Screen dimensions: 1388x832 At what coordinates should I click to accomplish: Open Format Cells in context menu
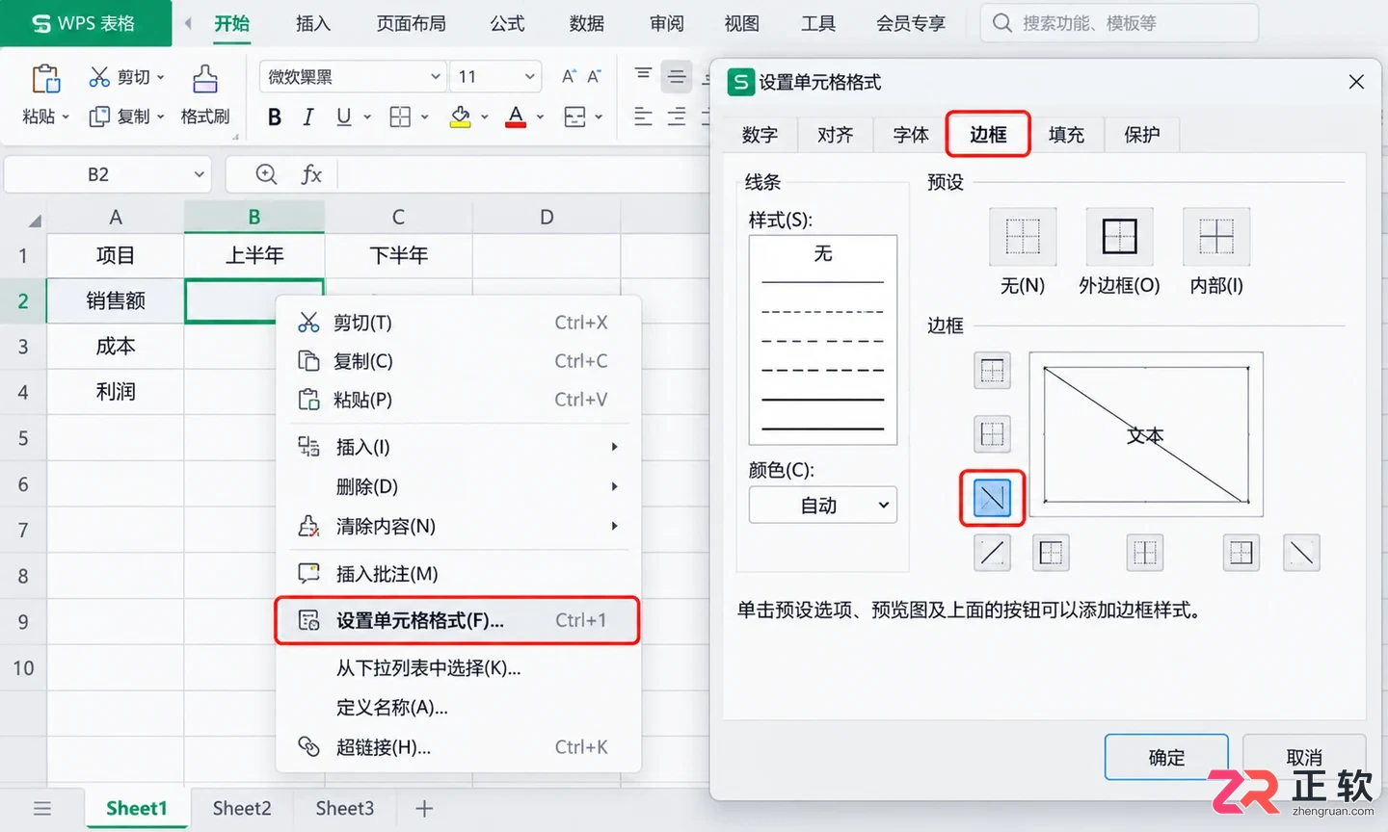[457, 621]
